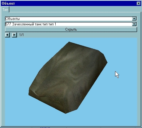Close the Объект dialog window

pos(138,4)
